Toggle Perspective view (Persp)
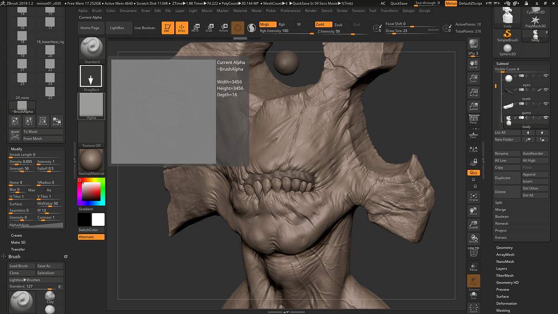 [x=473, y=120]
